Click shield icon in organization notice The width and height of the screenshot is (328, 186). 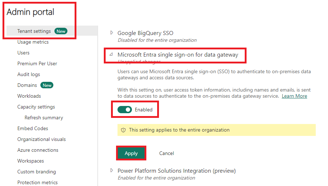coord(123,130)
